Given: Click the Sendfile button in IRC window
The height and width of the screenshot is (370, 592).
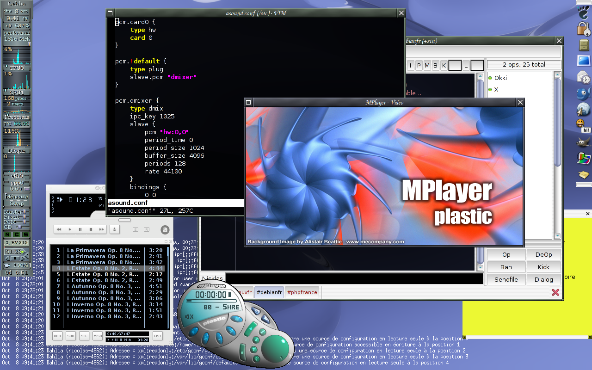Looking at the screenshot, I should coord(506,279).
